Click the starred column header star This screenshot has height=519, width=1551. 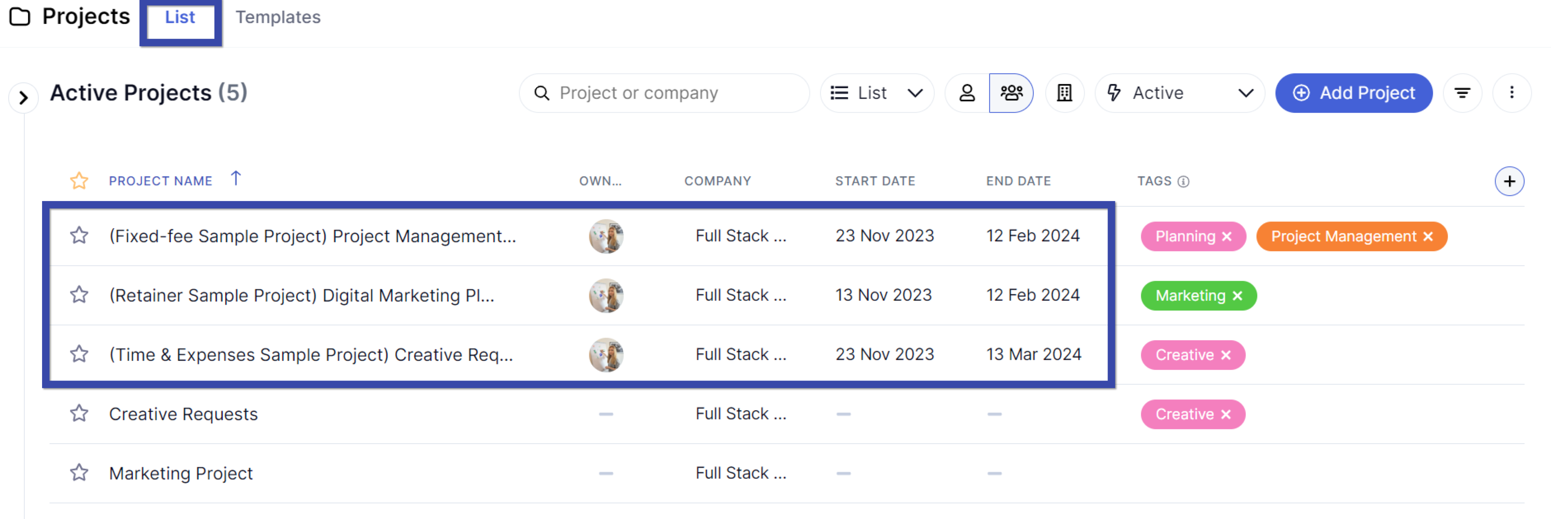79,181
